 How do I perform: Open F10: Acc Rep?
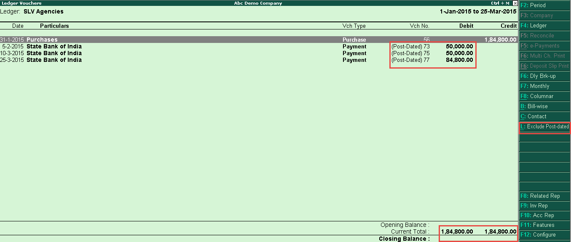pyautogui.click(x=545, y=215)
